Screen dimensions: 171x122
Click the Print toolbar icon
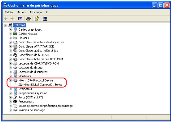(29, 19)
